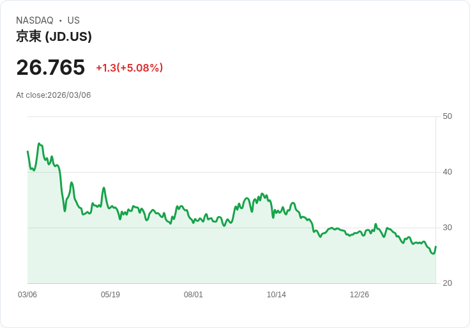The width and height of the screenshot is (470, 328).
Task: Select the 12/26 date on the x-axis
Action: 360,295
